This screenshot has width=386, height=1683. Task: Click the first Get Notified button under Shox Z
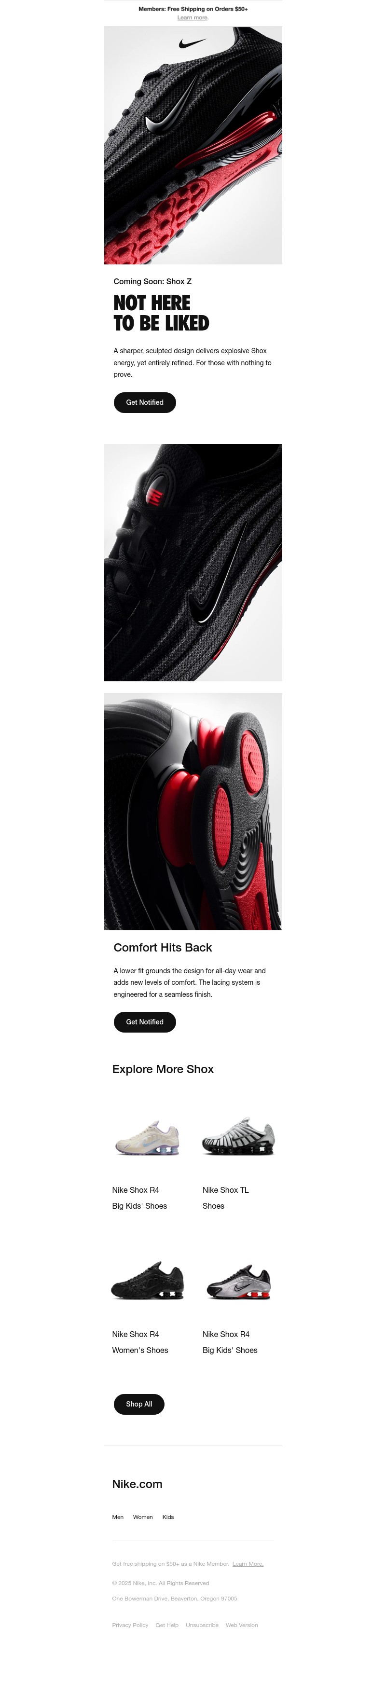tap(145, 402)
